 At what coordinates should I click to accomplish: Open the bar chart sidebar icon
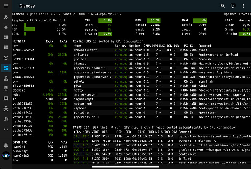point(6,47)
